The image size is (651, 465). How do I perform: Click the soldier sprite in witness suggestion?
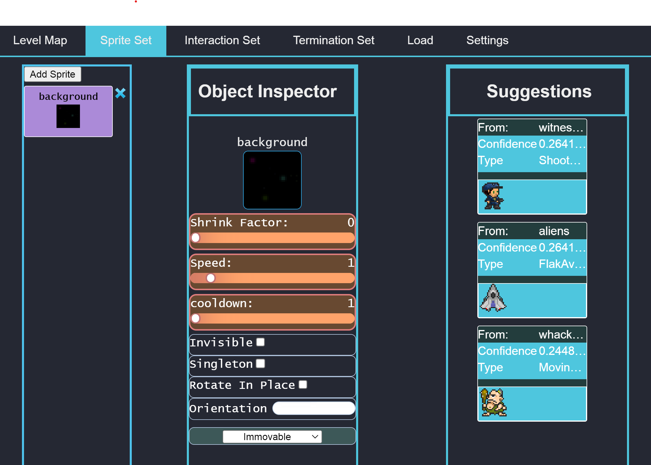coord(493,196)
